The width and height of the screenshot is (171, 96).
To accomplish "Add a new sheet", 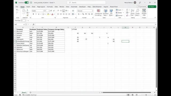I will coord(30,93).
